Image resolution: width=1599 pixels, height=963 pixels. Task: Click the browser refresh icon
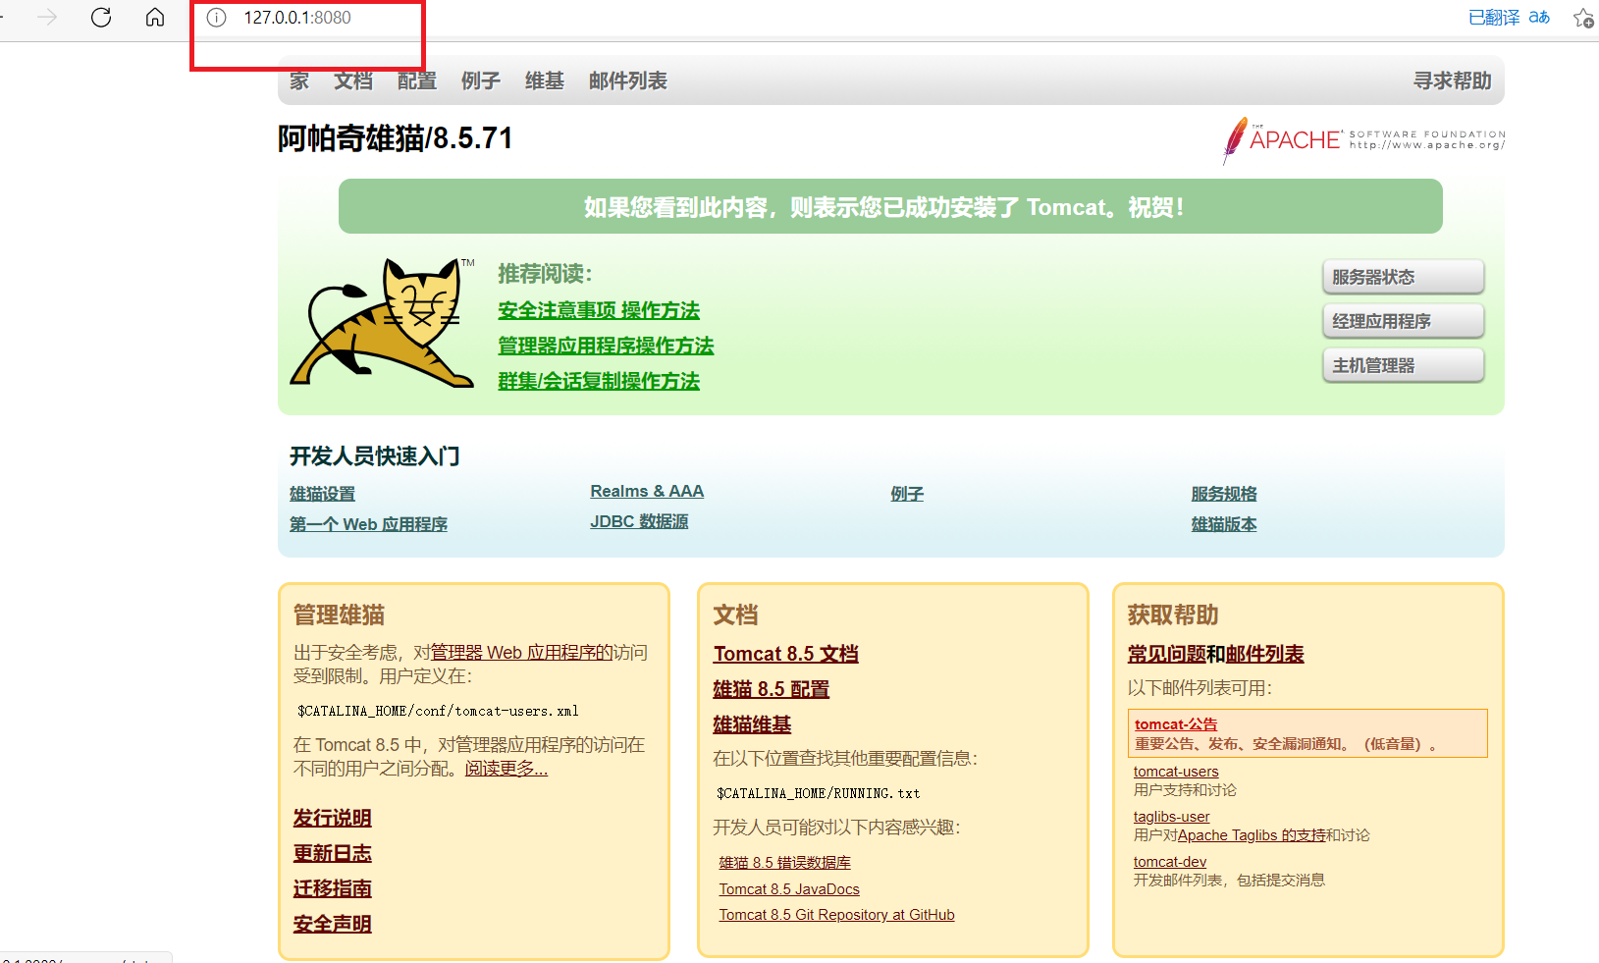click(x=101, y=18)
